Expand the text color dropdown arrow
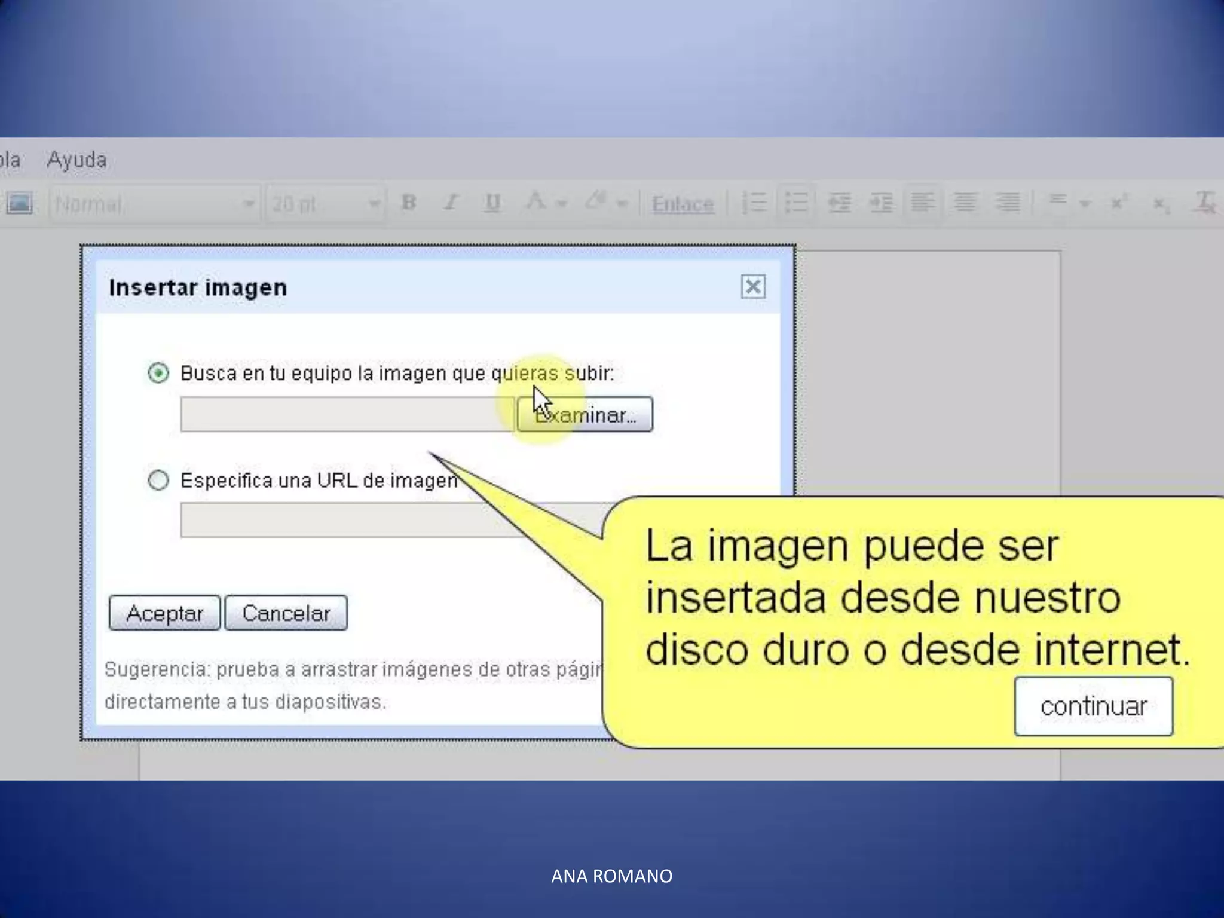The height and width of the screenshot is (918, 1224). click(x=561, y=204)
